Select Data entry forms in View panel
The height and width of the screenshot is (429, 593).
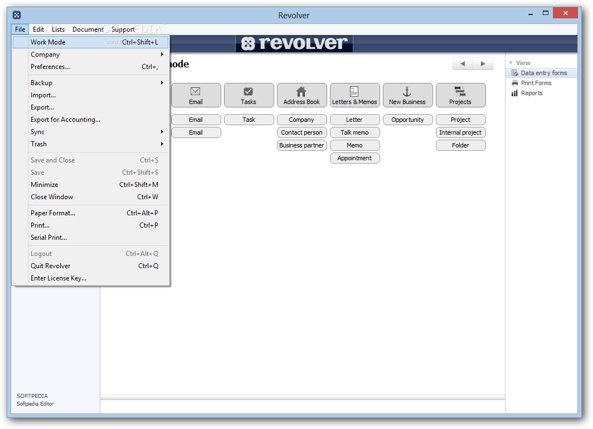click(x=541, y=73)
